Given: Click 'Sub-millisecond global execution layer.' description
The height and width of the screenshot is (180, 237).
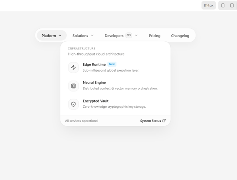Looking at the screenshot, I should pos(111,70).
